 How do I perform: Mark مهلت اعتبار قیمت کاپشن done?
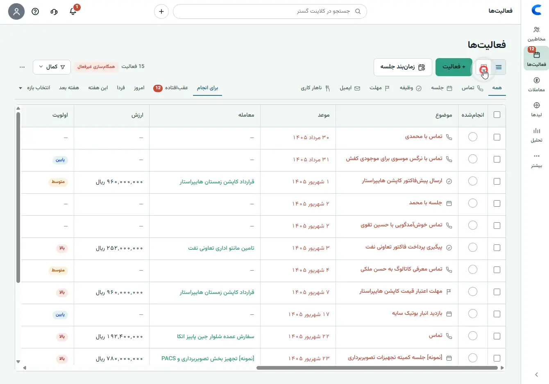pyautogui.click(x=473, y=292)
